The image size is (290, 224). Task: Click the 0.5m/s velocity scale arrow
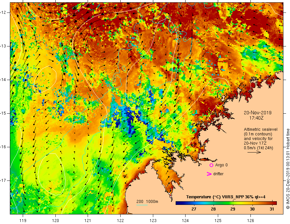(254, 152)
